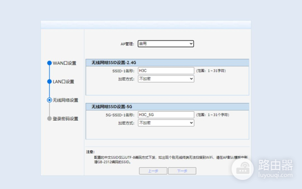Click the blue dot beside WAN口设置
Image resolution: width=302 pixels, height=189 pixels.
[49, 63]
